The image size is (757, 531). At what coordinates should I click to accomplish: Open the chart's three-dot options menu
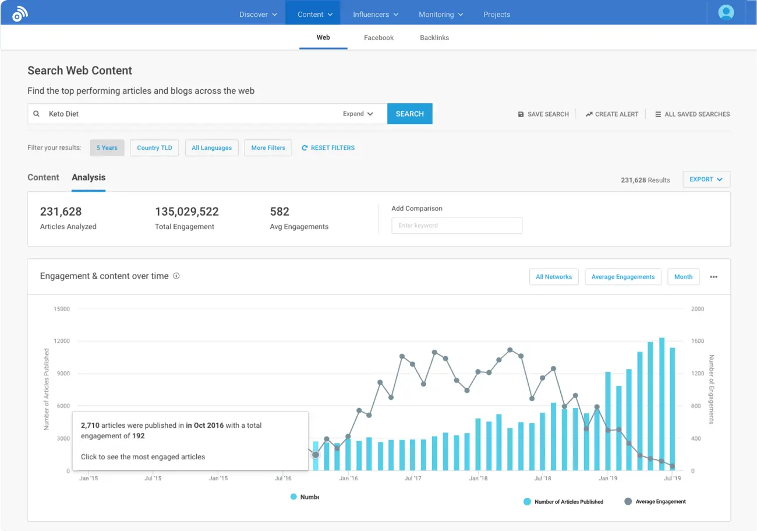(714, 277)
